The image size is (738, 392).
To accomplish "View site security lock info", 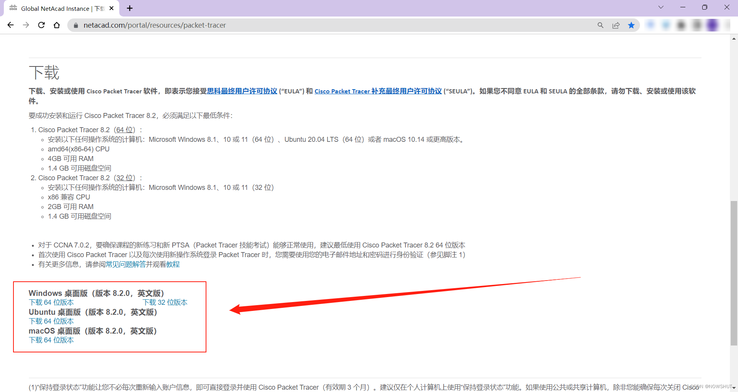I will (x=76, y=25).
